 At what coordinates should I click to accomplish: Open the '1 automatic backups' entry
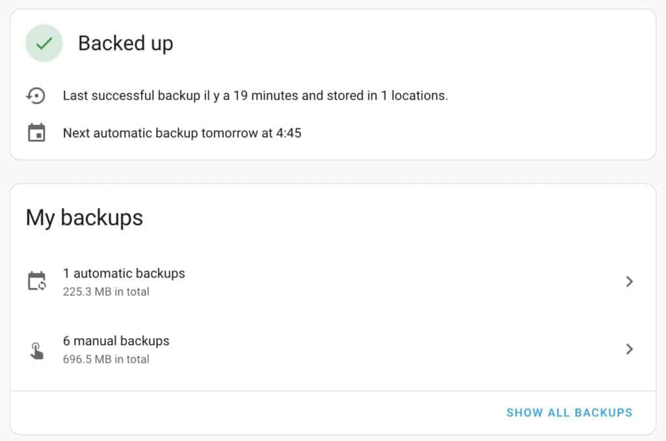[x=332, y=281]
